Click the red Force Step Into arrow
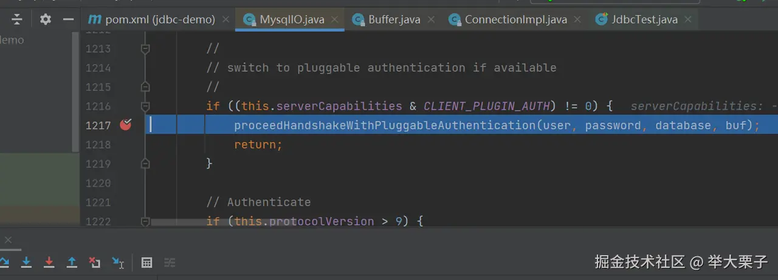This screenshot has width=778, height=280. 49,262
